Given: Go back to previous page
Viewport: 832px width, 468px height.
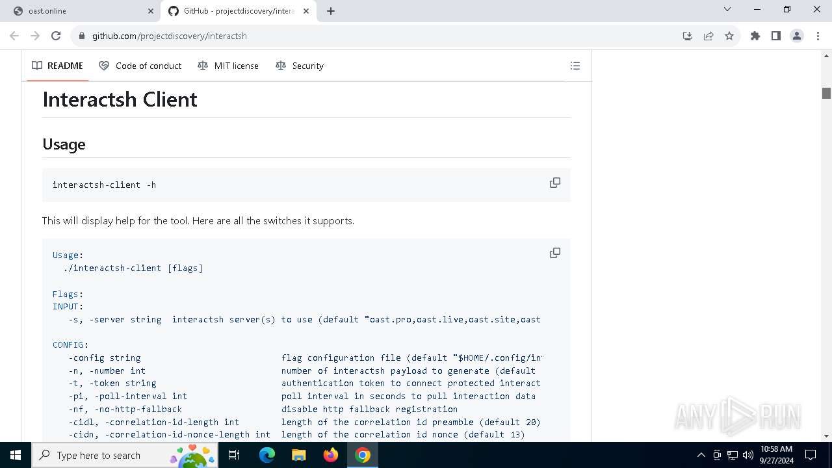Looking at the screenshot, I should 14,36.
